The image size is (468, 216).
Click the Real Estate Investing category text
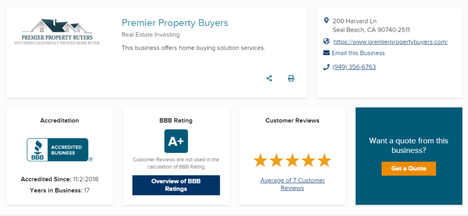(151, 35)
